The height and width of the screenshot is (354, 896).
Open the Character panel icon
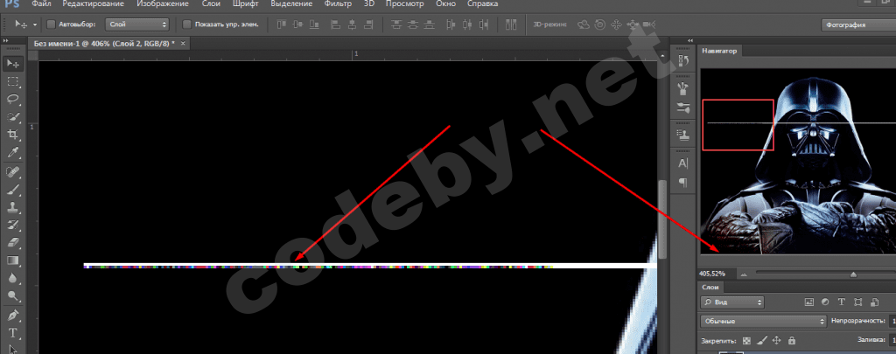click(x=682, y=163)
